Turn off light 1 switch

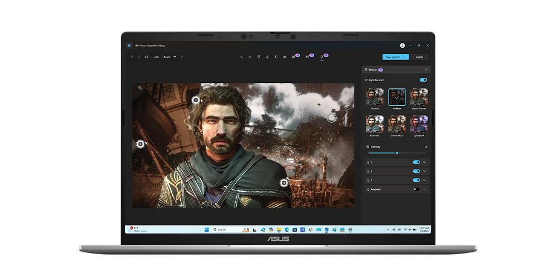pyautogui.click(x=416, y=162)
